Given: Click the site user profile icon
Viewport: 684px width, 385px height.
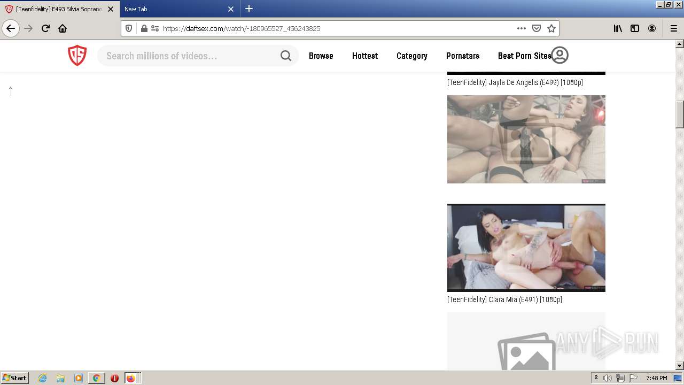Looking at the screenshot, I should point(559,55).
